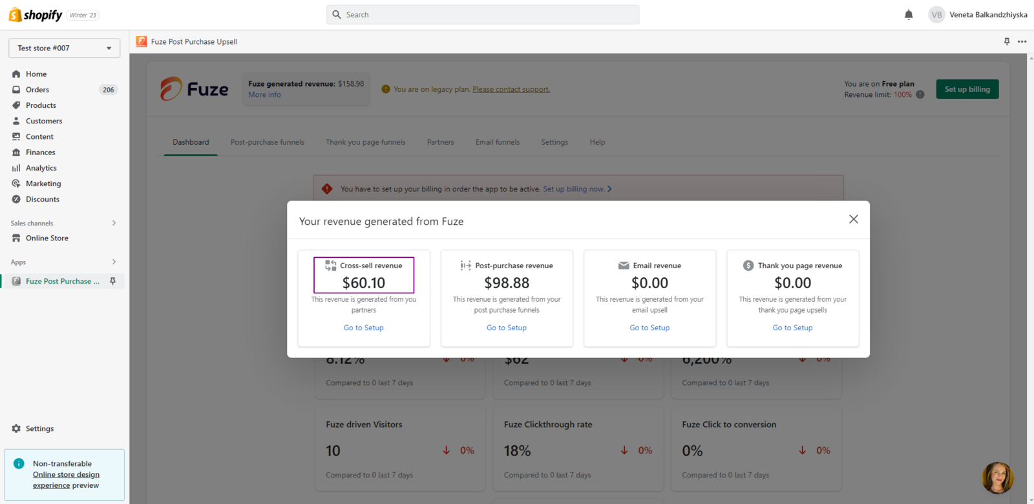Open the Veneta Balkandzhiyska account menu

tap(977, 15)
